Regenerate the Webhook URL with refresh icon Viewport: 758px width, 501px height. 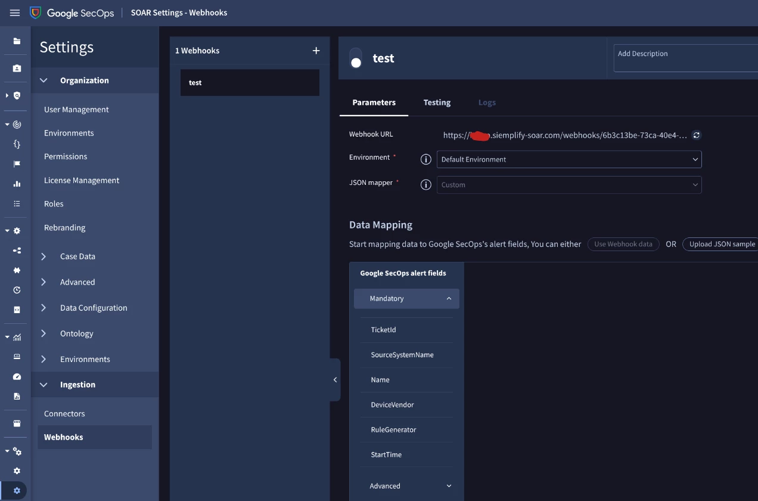[697, 135]
